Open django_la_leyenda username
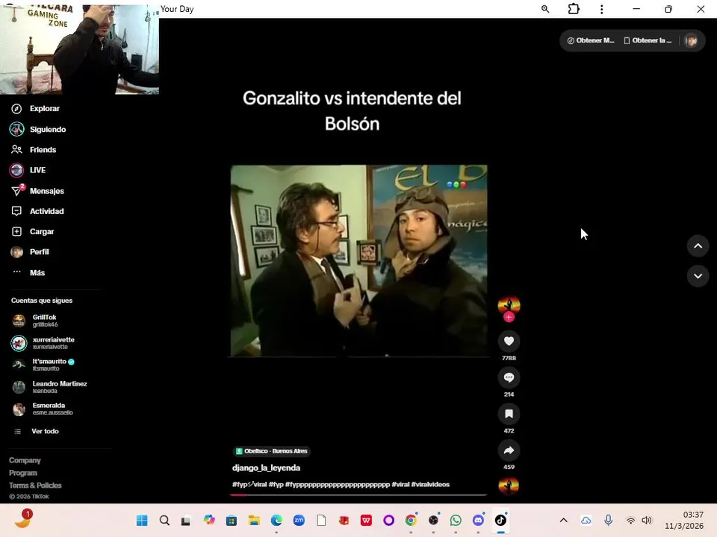Image resolution: width=717 pixels, height=537 pixels. click(266, 468)
